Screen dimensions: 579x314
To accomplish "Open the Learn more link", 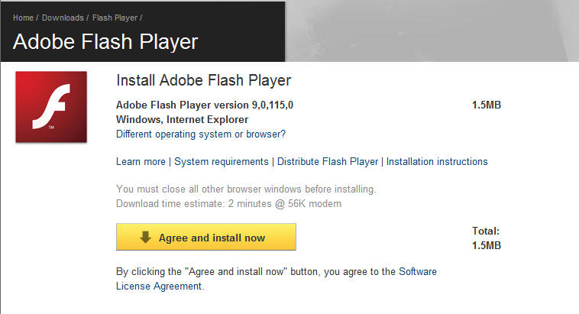I will pyautogui.click(x=141, y=162).
